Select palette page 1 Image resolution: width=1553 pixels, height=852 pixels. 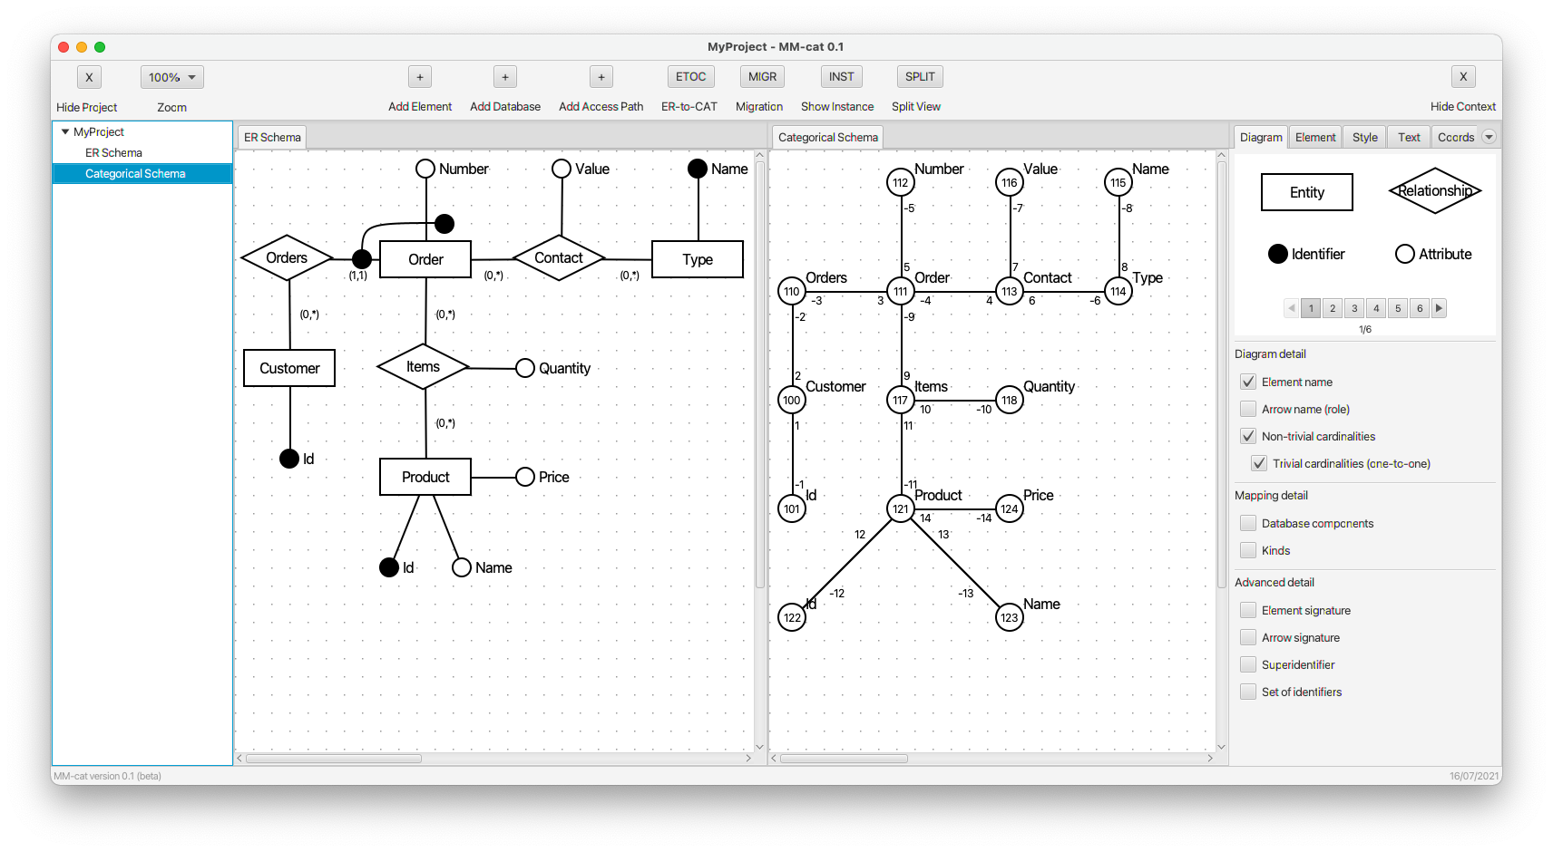(x=1311, y=308)
